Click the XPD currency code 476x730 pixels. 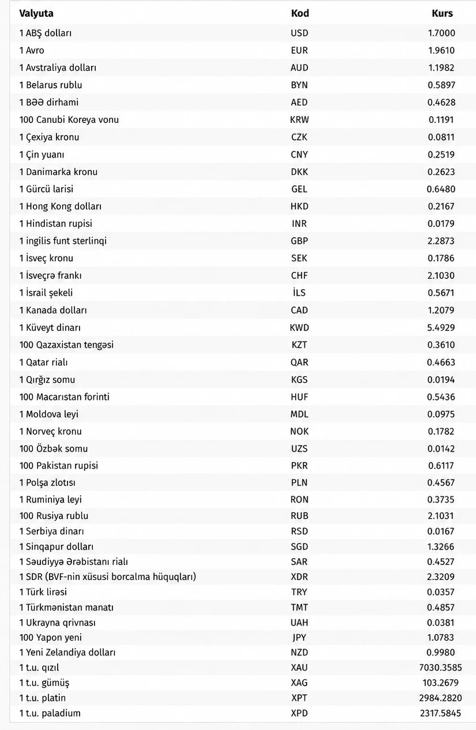300,713
